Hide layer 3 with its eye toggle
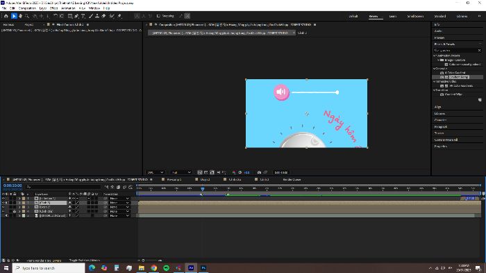Screen dimensions: 486x273 [x=3, y=207]
